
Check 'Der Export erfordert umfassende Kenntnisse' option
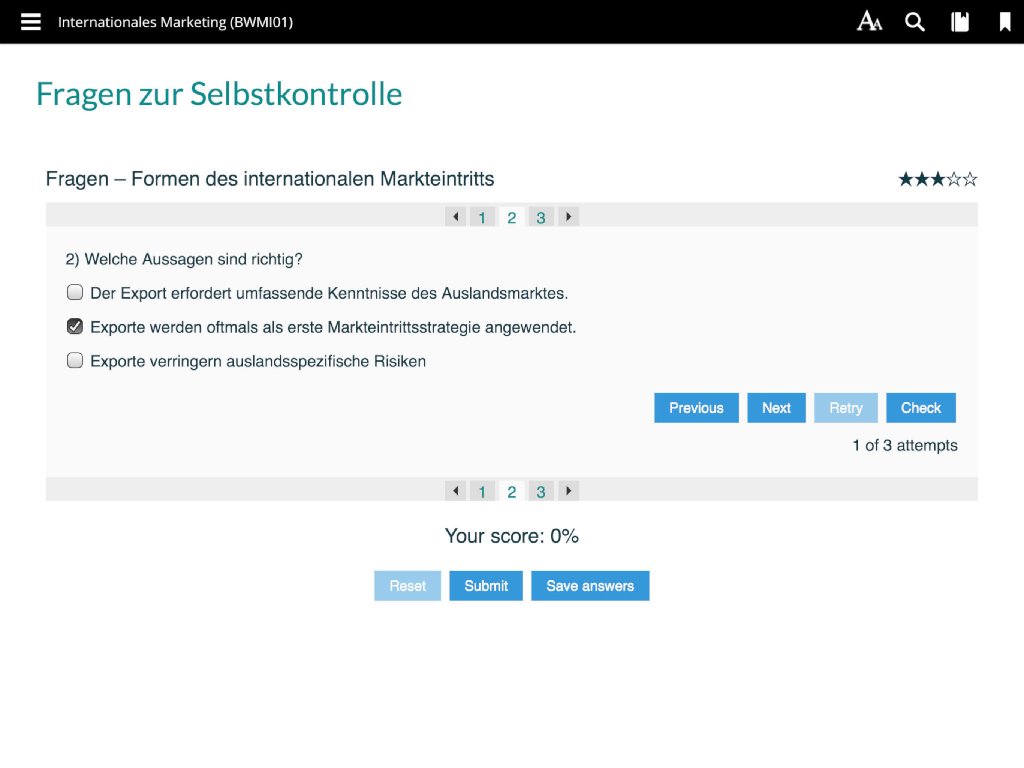75,292
